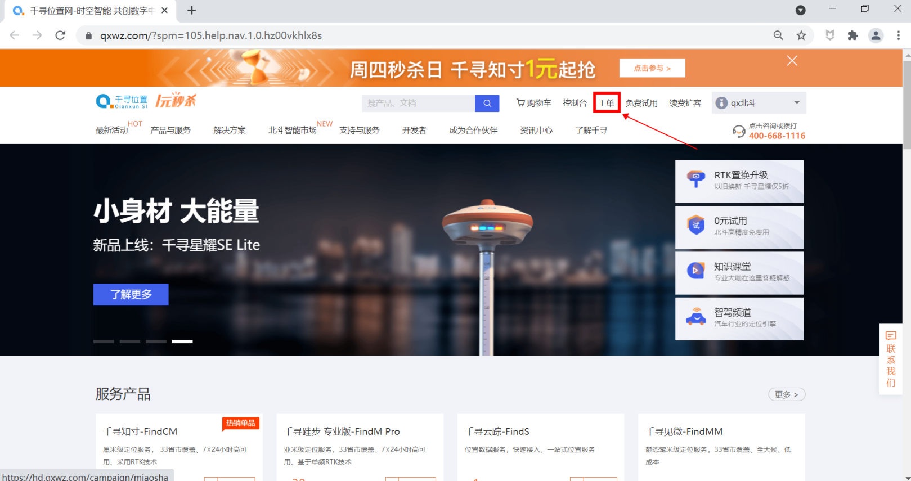This screenshot has height=481, width=911.
Task: Open the 北斗智能市场 menu
Action: tap(293, 130)
